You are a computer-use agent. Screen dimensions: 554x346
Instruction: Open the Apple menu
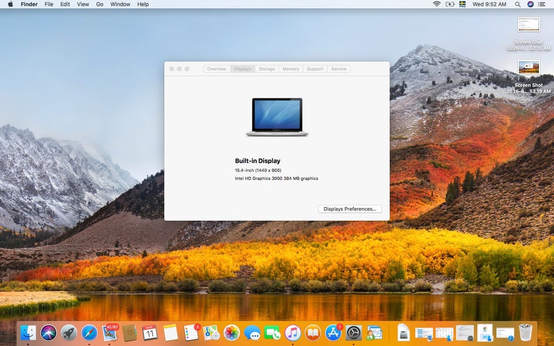[x=8, y=4]
